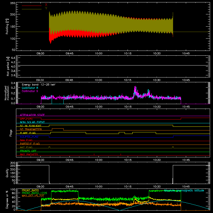Click the first BAD_PACKETS tick mark before 10:00
The width and height of the screenshot is (213, 213).
coord(94,154)
